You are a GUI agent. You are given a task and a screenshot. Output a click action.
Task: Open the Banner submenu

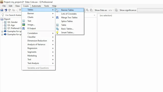click(38, 14)
